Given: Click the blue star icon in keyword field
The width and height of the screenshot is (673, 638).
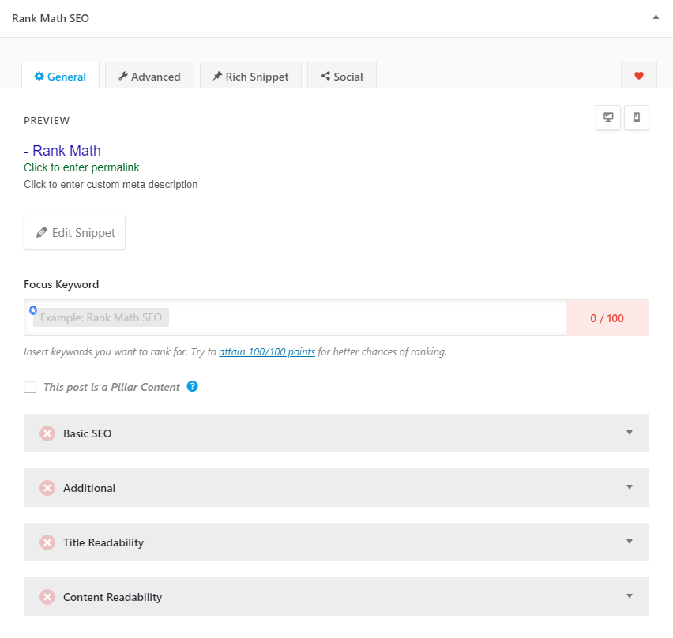Looking at the screenshot, I should (x=33, y=310).
